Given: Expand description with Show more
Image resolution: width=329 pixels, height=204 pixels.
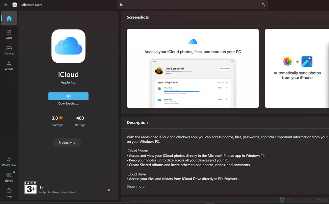Looking at the screenshot, I should tap(136, 186).
